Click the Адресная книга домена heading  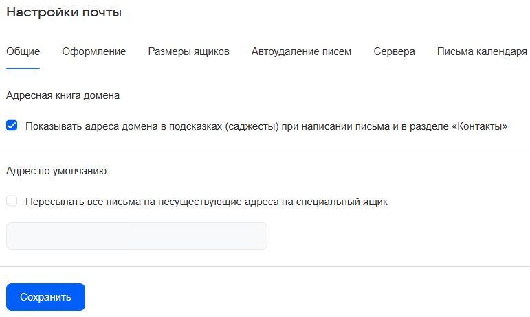(63, 95)
